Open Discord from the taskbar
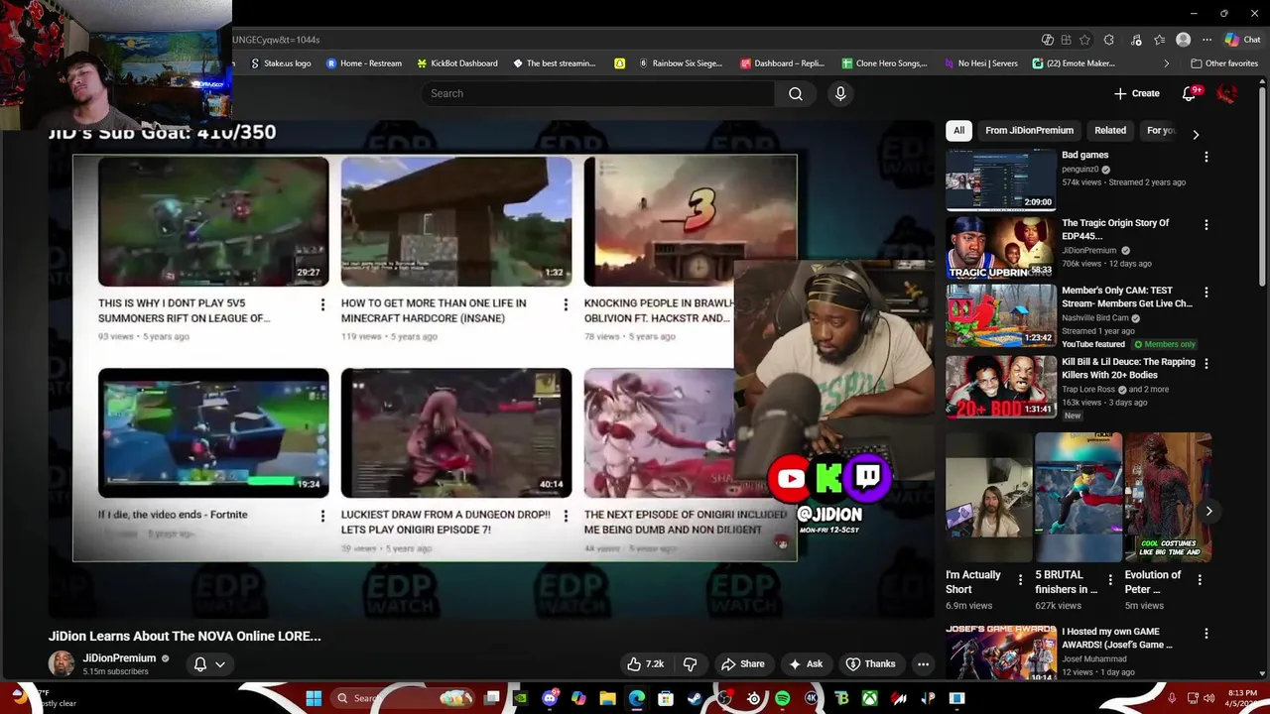This screenshot has width=1270, height=714. coord(550,698)
